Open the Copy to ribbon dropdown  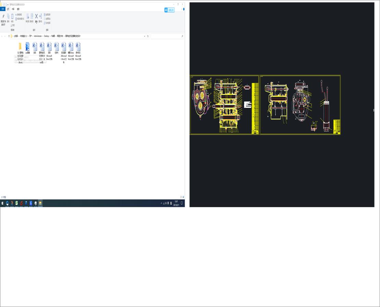(x=31, y=18)
